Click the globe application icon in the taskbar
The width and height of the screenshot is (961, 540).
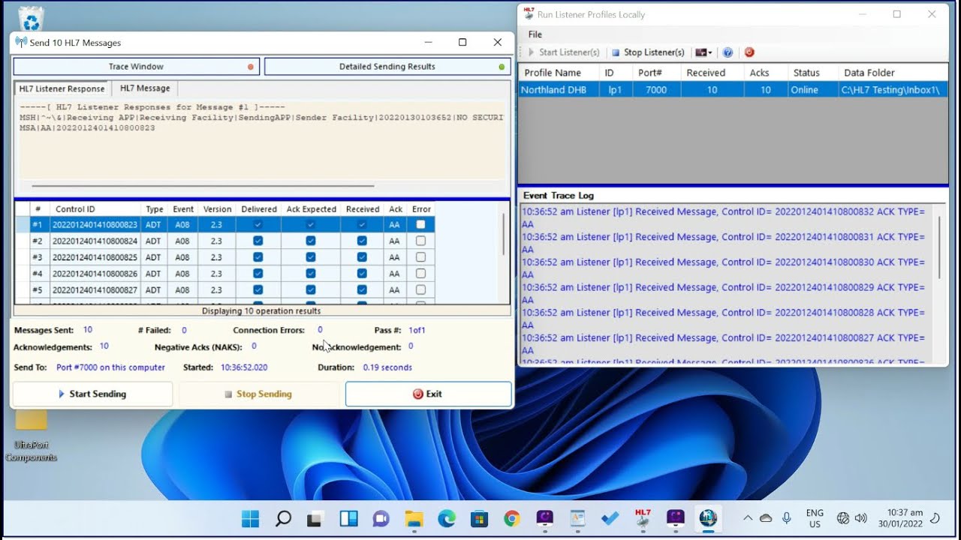point(708,518)
